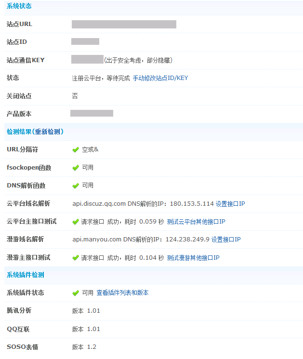
Task: Open 查看插件列表和版本 link
Action: 122,293
